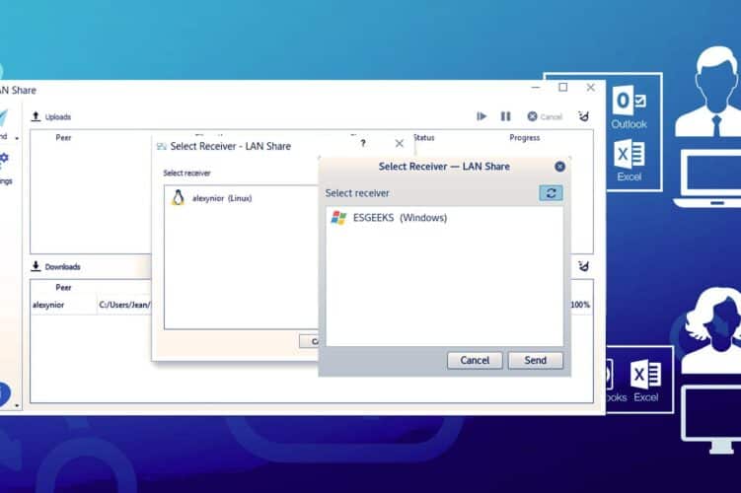This screenshot has height=493, width=741.
Task: Clear finished downloads with the broom icon
Action: coord(584,266)
